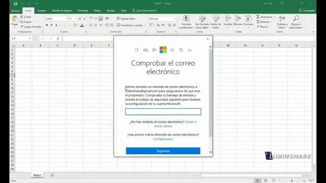Click Dar formato como tabla icon
This screenshot has height=183, width=326.
[x=202, y=19]
